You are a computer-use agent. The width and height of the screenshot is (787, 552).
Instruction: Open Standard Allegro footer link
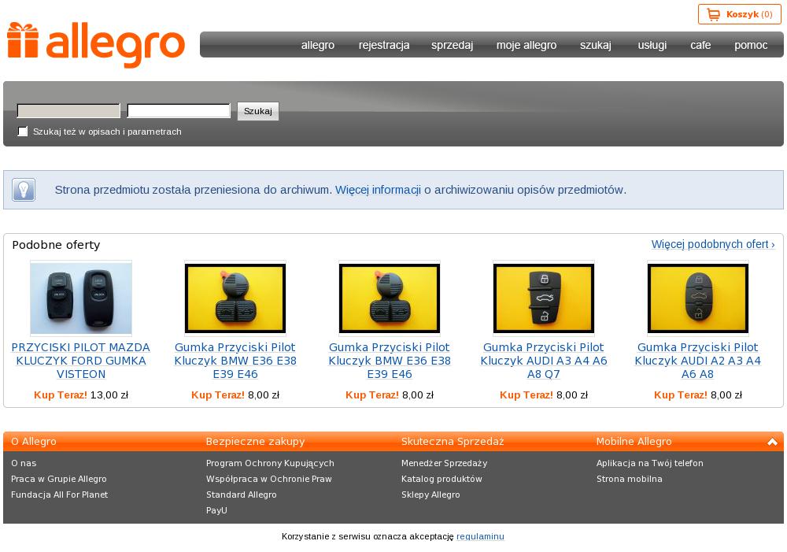click(x=242, y=495)
